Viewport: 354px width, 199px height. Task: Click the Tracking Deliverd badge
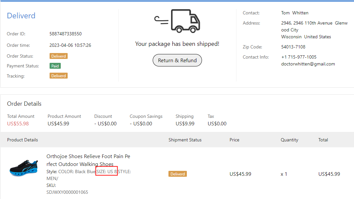(59, 76)
